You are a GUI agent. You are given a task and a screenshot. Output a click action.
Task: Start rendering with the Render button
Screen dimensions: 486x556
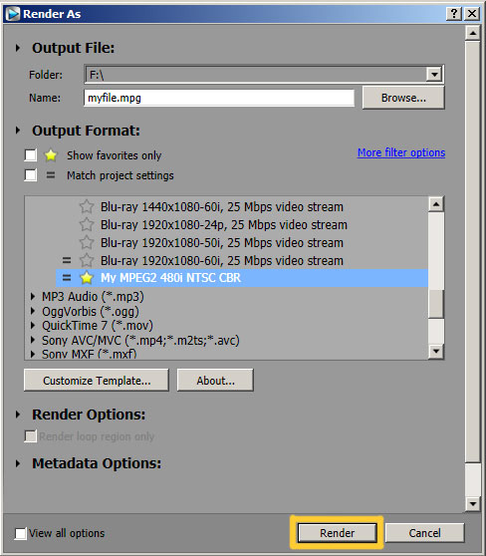coord(338,533)
